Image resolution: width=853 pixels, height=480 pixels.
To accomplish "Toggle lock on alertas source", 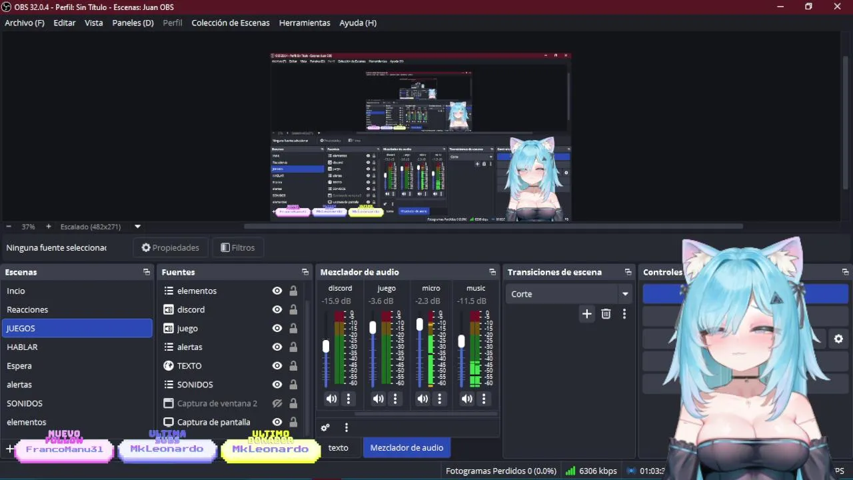I will 293,347.
